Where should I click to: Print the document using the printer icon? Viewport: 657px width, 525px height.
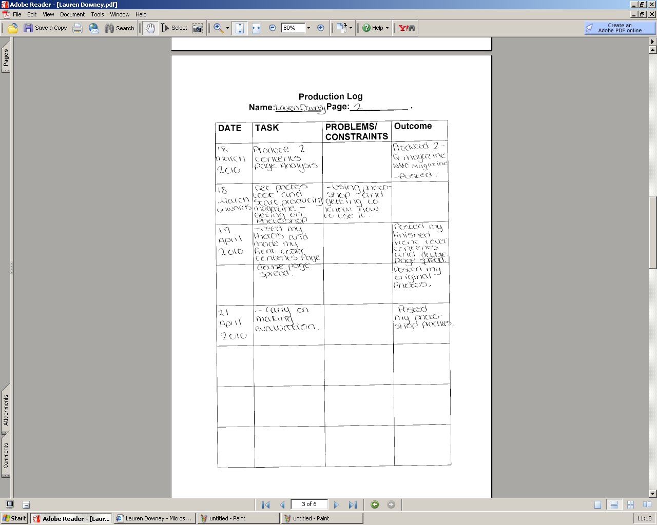(78, 28)
